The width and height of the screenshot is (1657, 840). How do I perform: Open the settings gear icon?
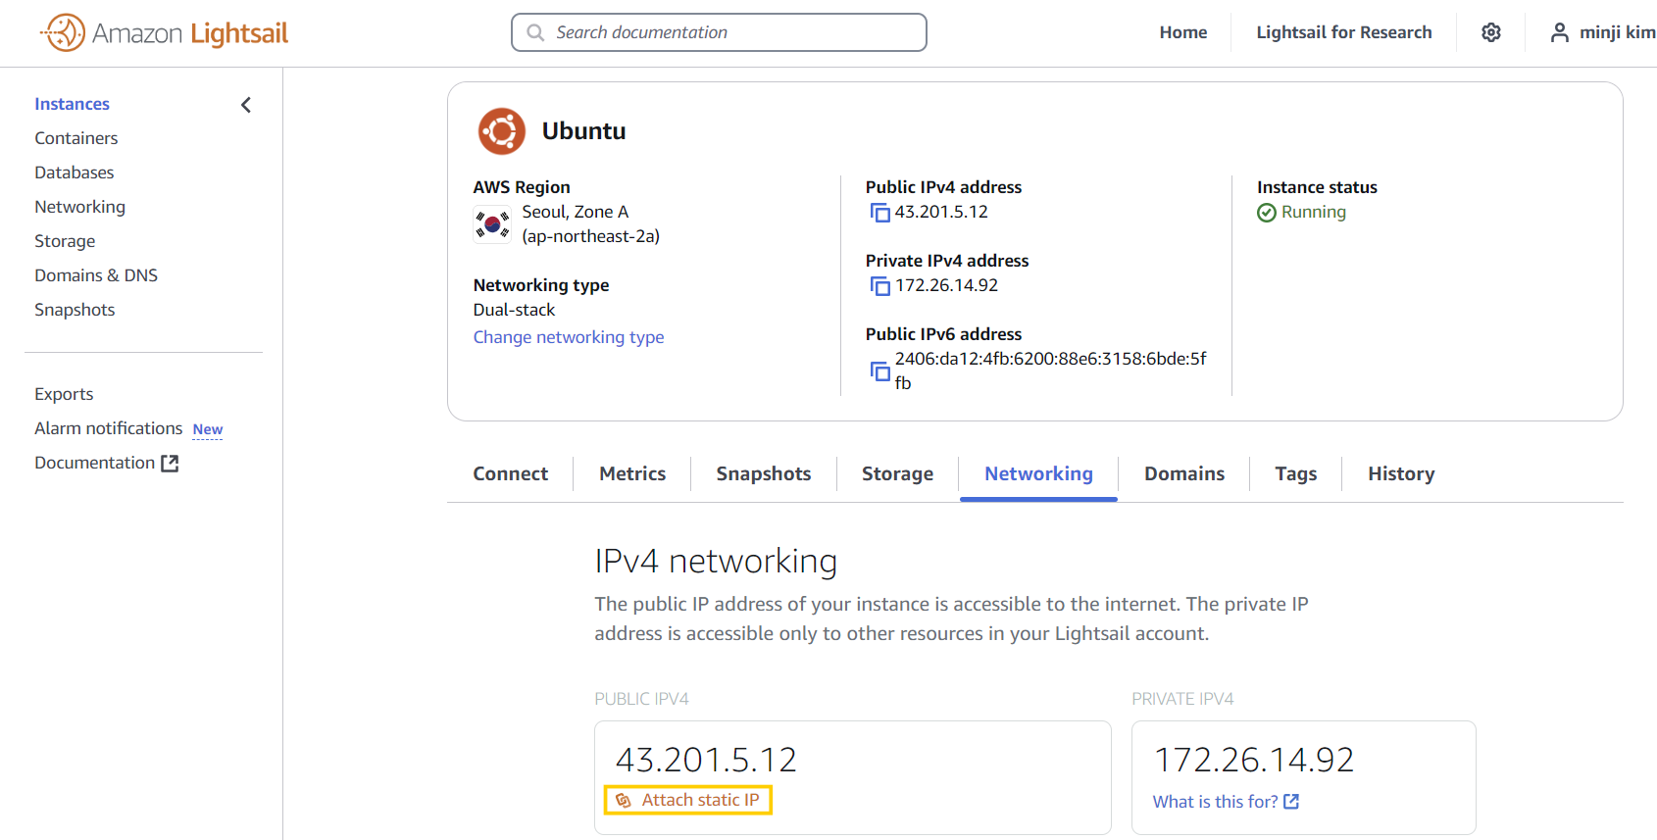pyautogui.click(x=1491, y=32)
